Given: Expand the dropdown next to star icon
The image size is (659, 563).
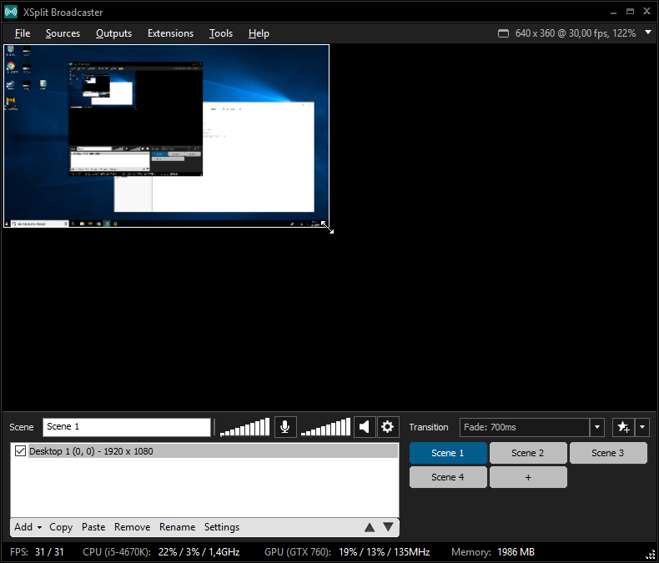Looking at the screenshot, I should [642, 427].
